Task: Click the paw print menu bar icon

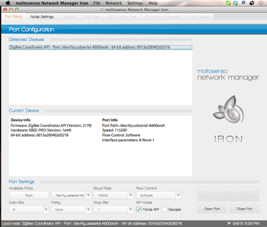Action: (x=252, y=3)
